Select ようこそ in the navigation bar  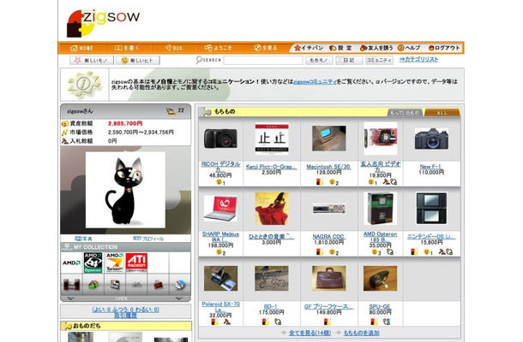click(x=218, y=48)
